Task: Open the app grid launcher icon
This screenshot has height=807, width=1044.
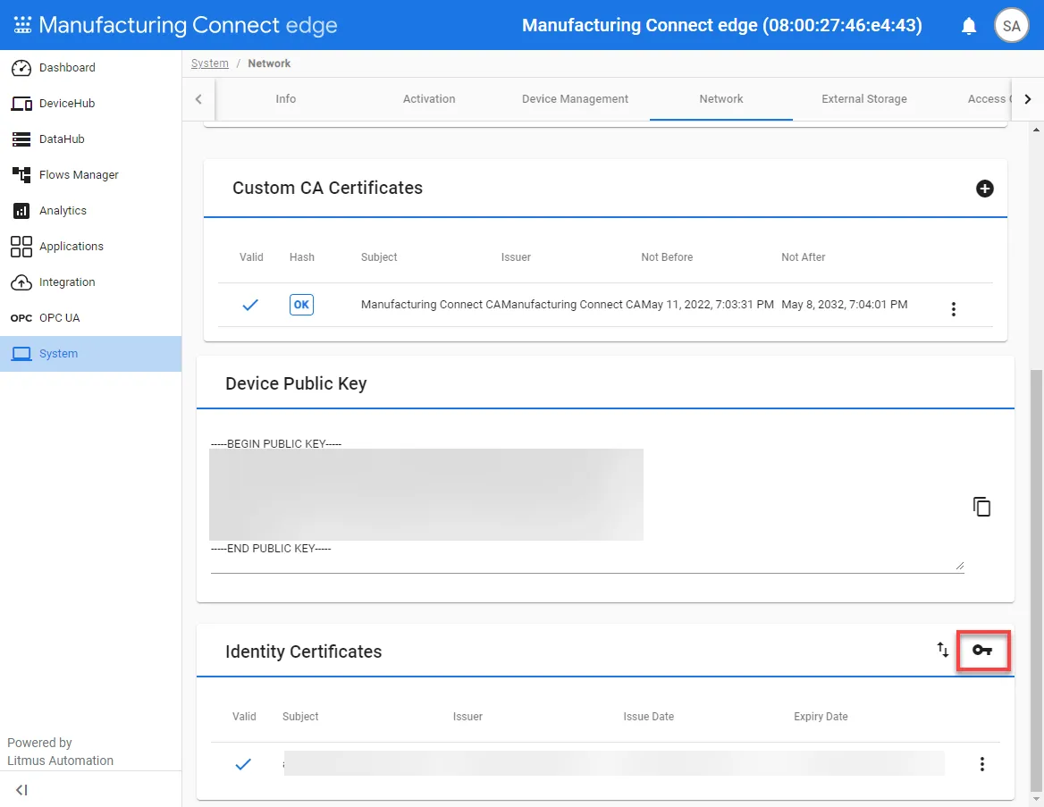Action: pyautogui.click(x=22, y=25)
